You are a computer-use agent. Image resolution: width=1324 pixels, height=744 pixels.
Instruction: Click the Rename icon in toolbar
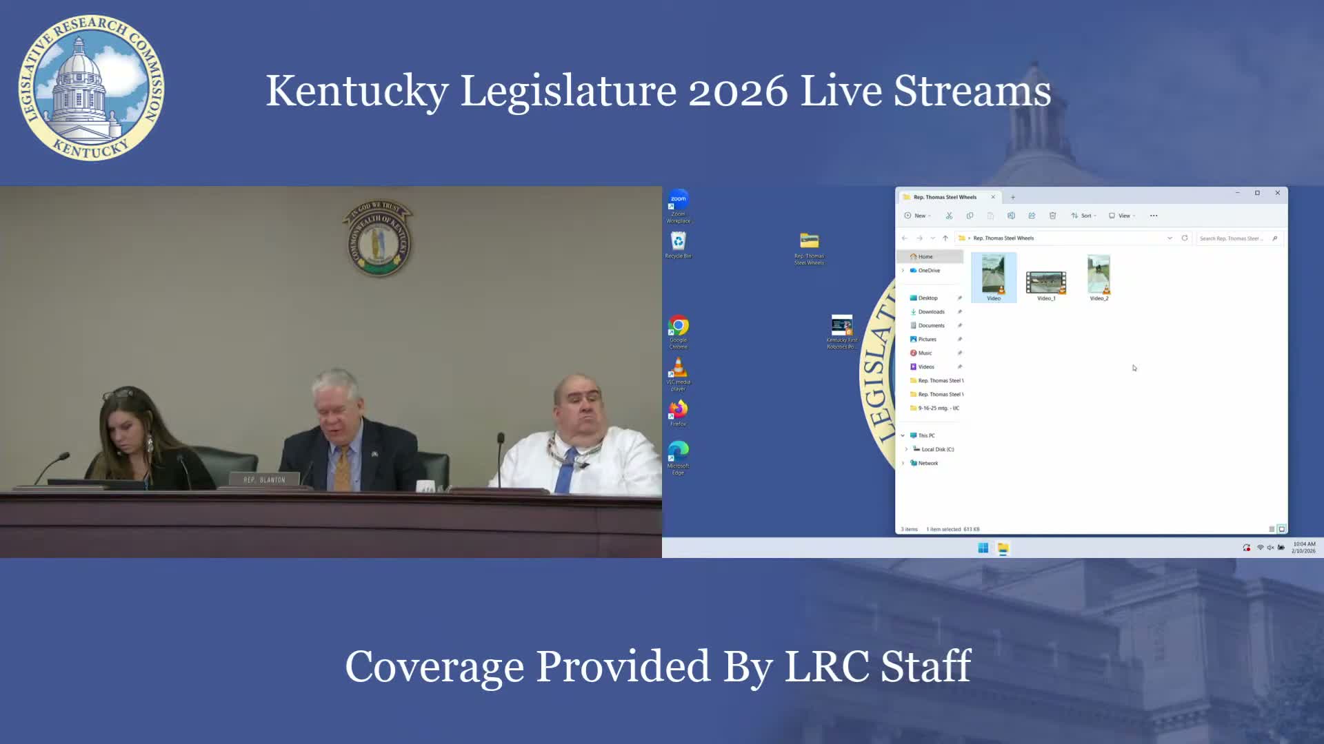pyautogui.click(x=1011, y=216)
